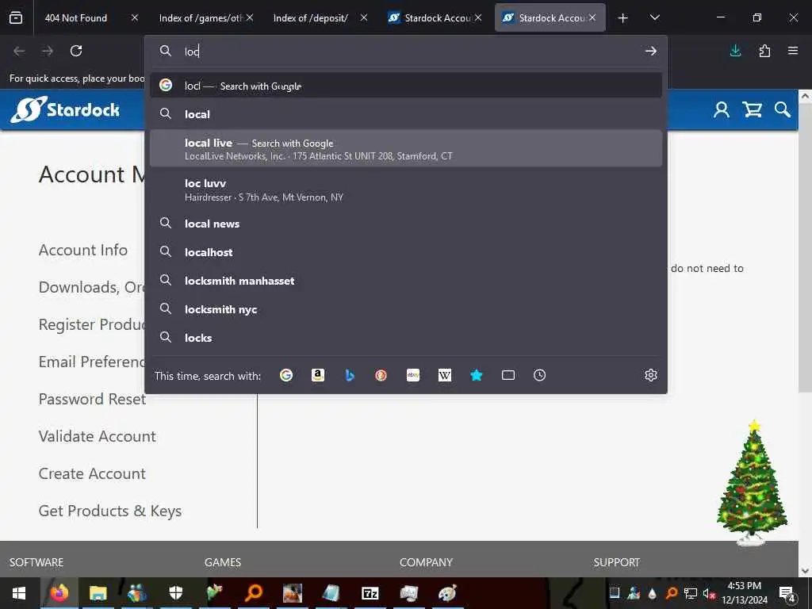Open the Email Preferences link
The width and height of the screenshot is (812, 609).
[91, 362]
